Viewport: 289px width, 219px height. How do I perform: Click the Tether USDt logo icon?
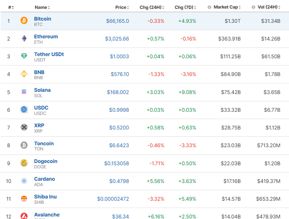24,56
